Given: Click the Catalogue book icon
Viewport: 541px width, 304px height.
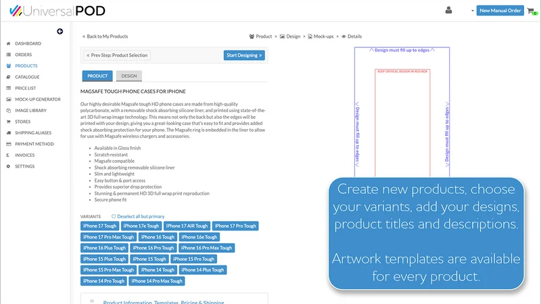Looking at the screenshot, I should click(8, 77).
